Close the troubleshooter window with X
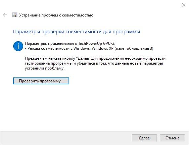Viewport: 189px width, 145px height. click(184, 5)
